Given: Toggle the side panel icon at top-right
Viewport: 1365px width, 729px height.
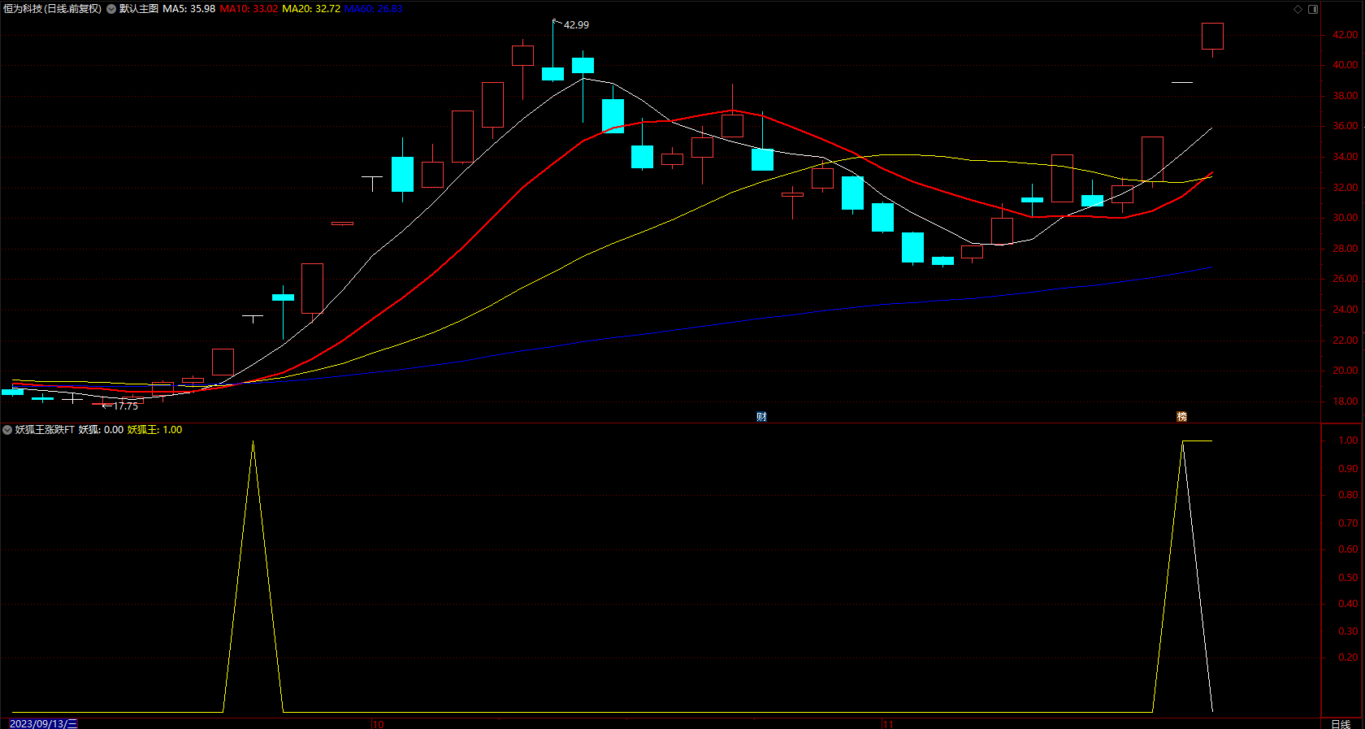Looking at the screenshot, I should (x=1313, y=9).
